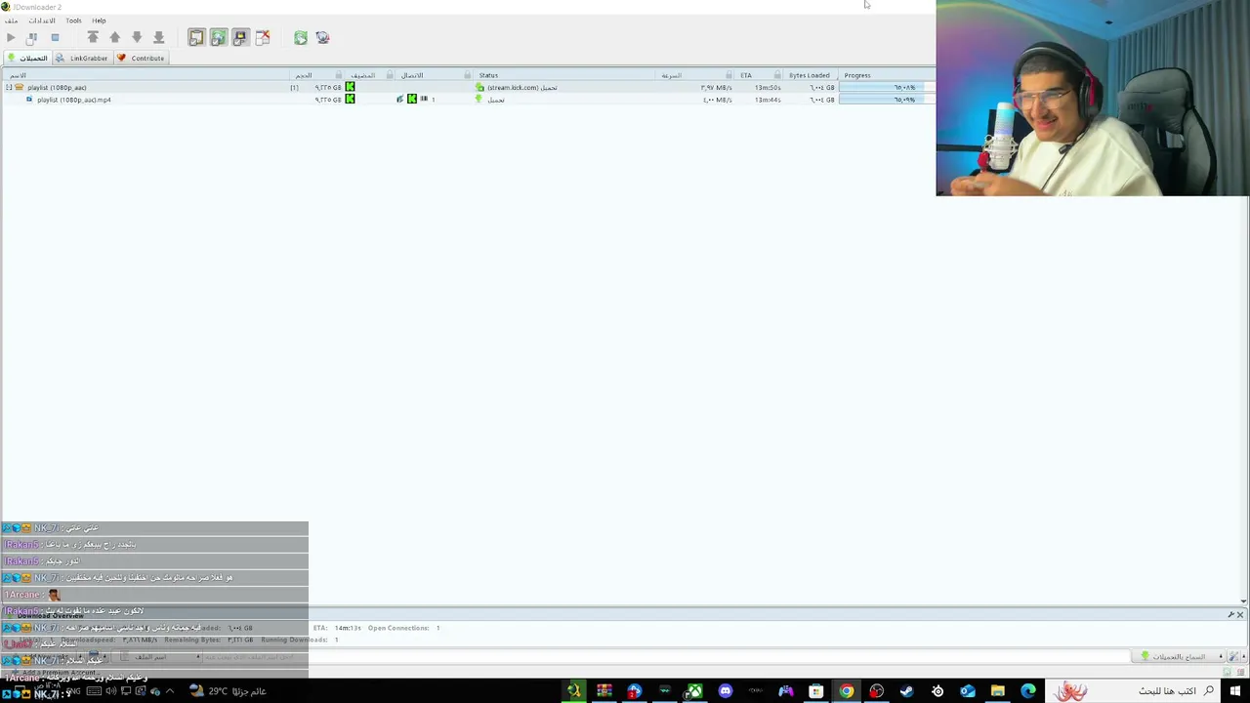Image resolution: width=1250 pixels, height=703 pixels.
Task: Toggle premium usage toolbar button
Action: tap(240, 37)
